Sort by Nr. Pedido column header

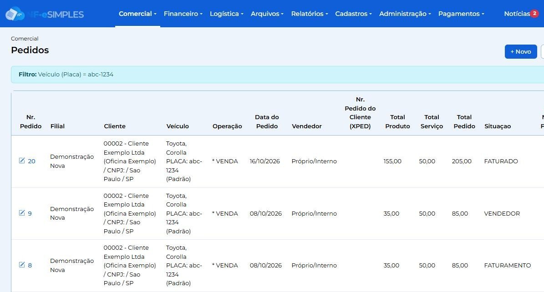tap(31, 122)
